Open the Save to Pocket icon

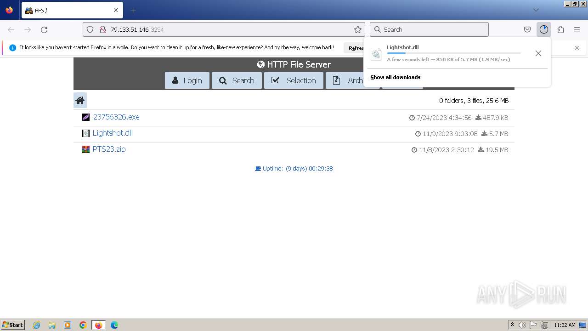527,29
